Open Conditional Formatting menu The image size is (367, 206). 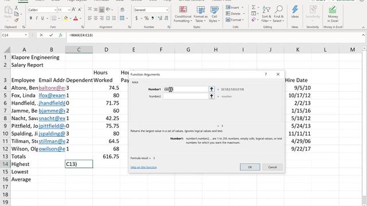coord(183,14)
